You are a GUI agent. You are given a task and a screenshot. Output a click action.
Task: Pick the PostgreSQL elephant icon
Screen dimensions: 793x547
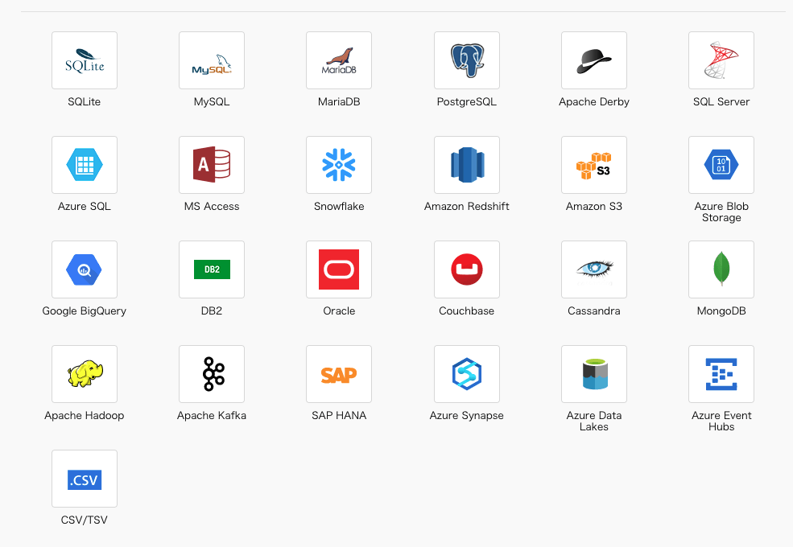(467, 60)
